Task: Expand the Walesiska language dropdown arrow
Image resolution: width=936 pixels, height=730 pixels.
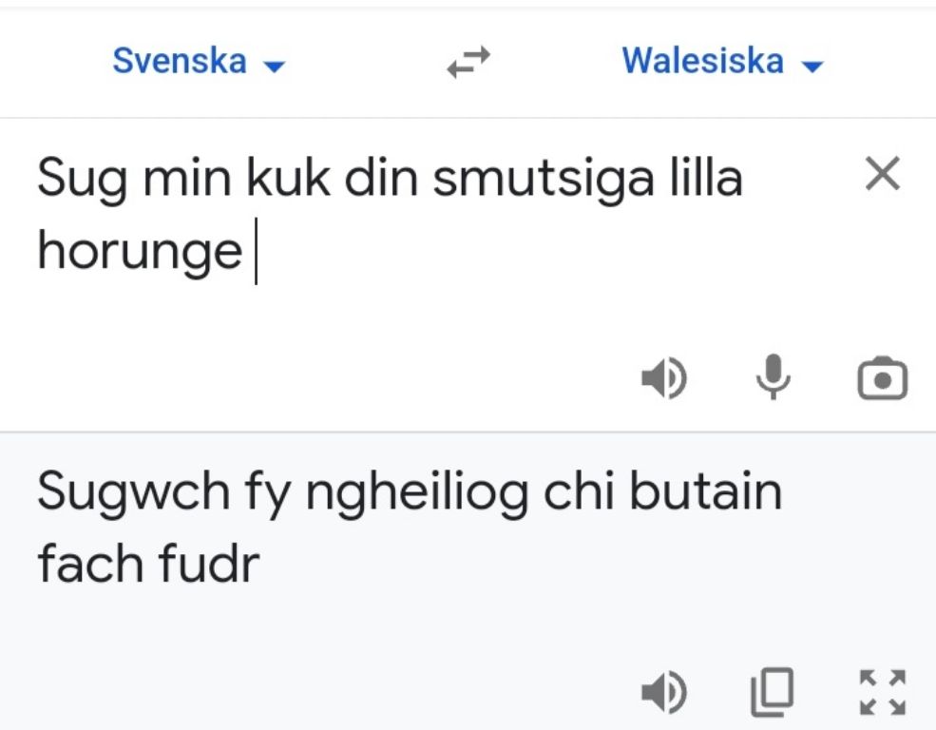Action: pyautogui.click(x=812, y=67)
